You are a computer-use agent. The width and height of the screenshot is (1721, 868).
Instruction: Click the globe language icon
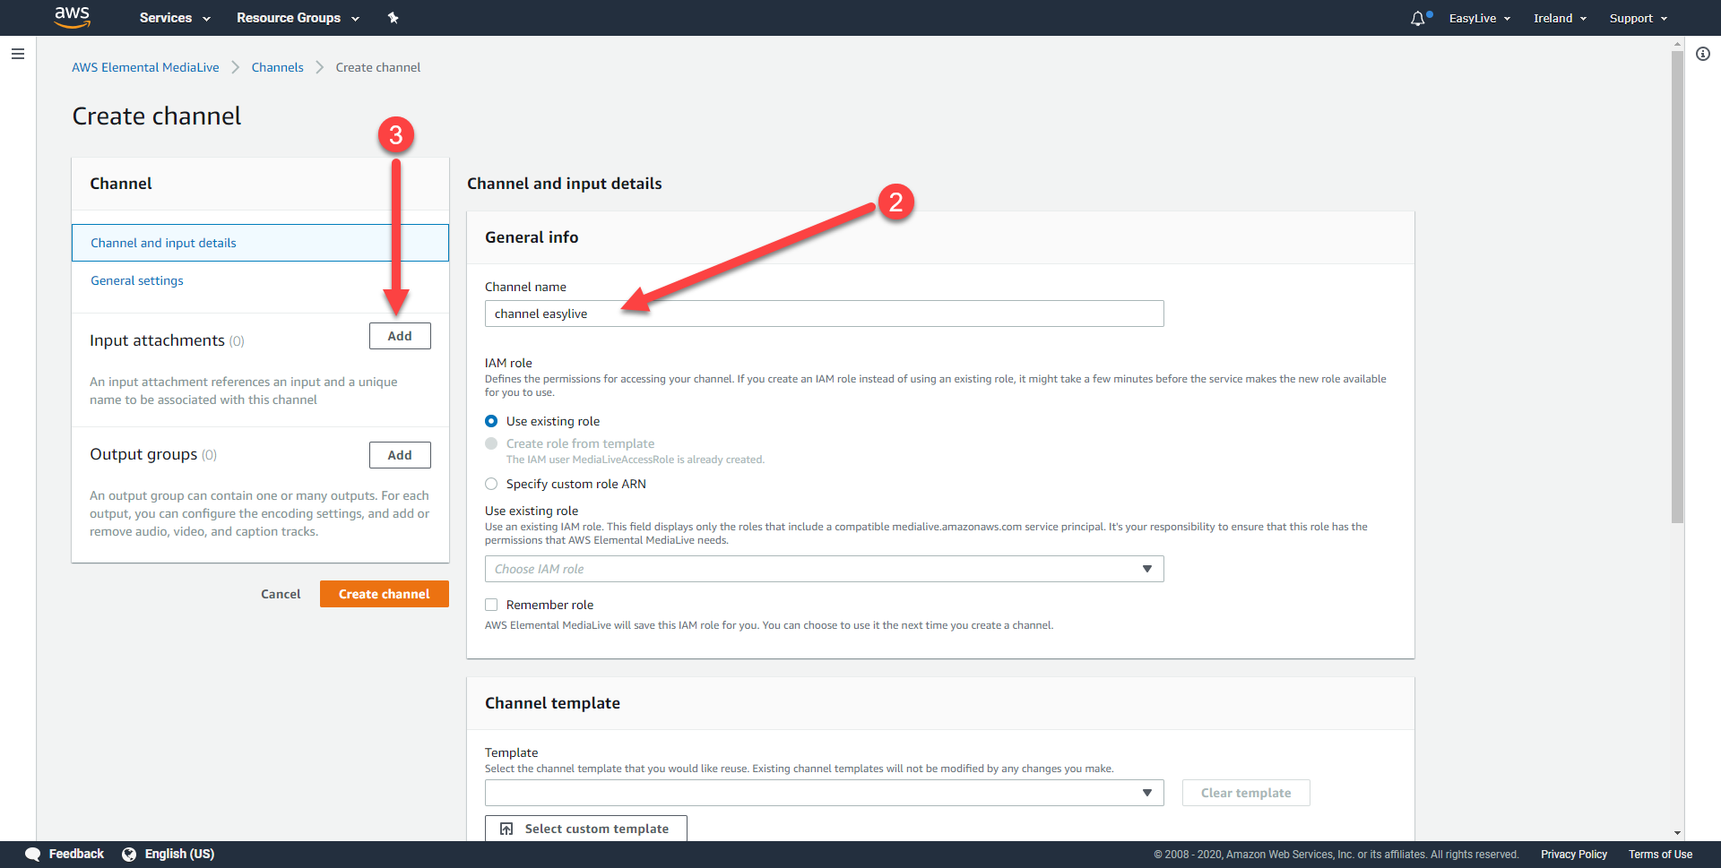(x=129, y=854)
